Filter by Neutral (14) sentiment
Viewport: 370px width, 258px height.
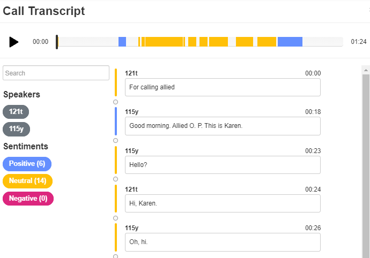click(27, 181)
